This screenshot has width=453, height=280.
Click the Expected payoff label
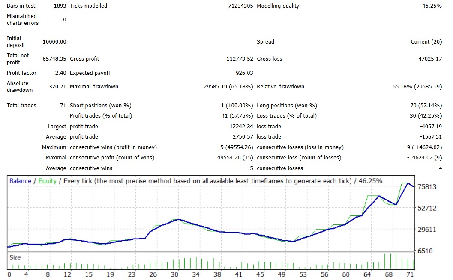(90, 73)
